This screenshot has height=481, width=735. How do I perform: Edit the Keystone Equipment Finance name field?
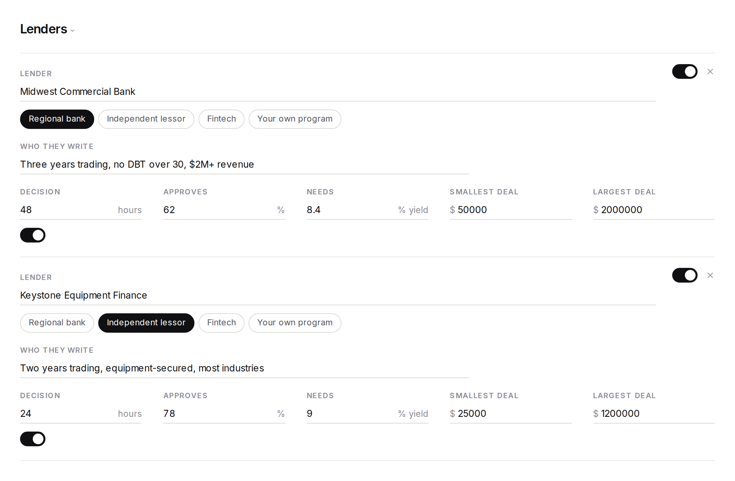pyautogui.click(x=338, y=295)
